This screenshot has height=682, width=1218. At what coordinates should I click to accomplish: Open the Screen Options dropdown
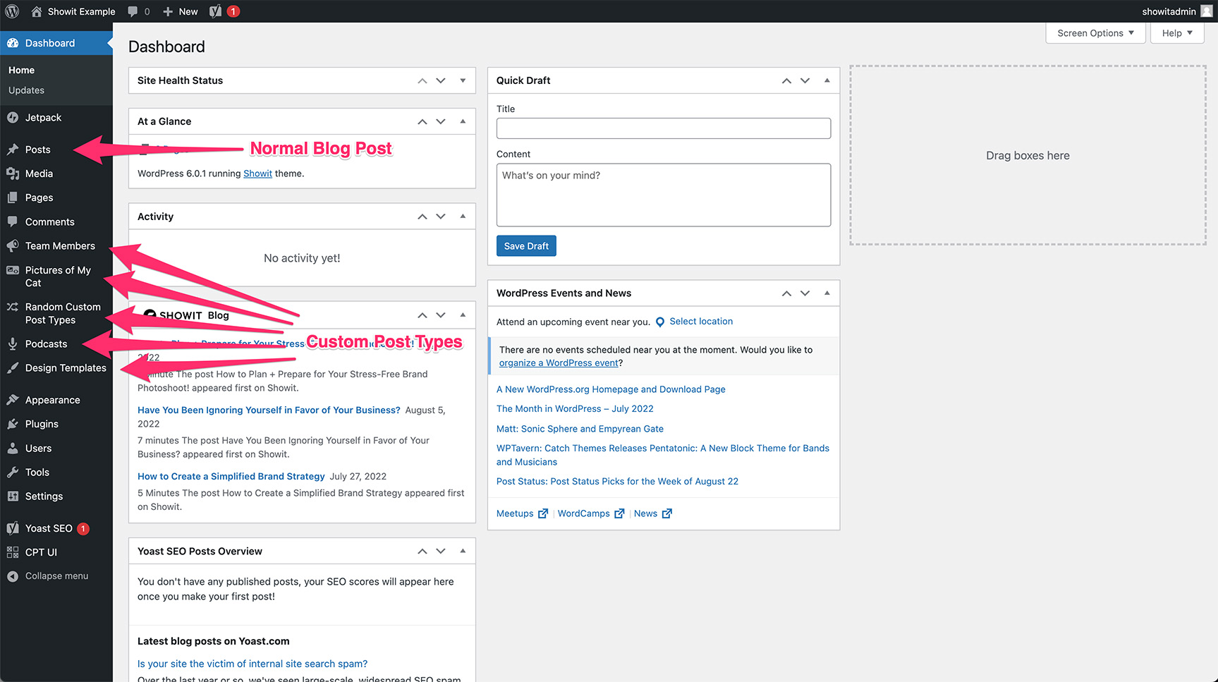(x=1095, y=32)
